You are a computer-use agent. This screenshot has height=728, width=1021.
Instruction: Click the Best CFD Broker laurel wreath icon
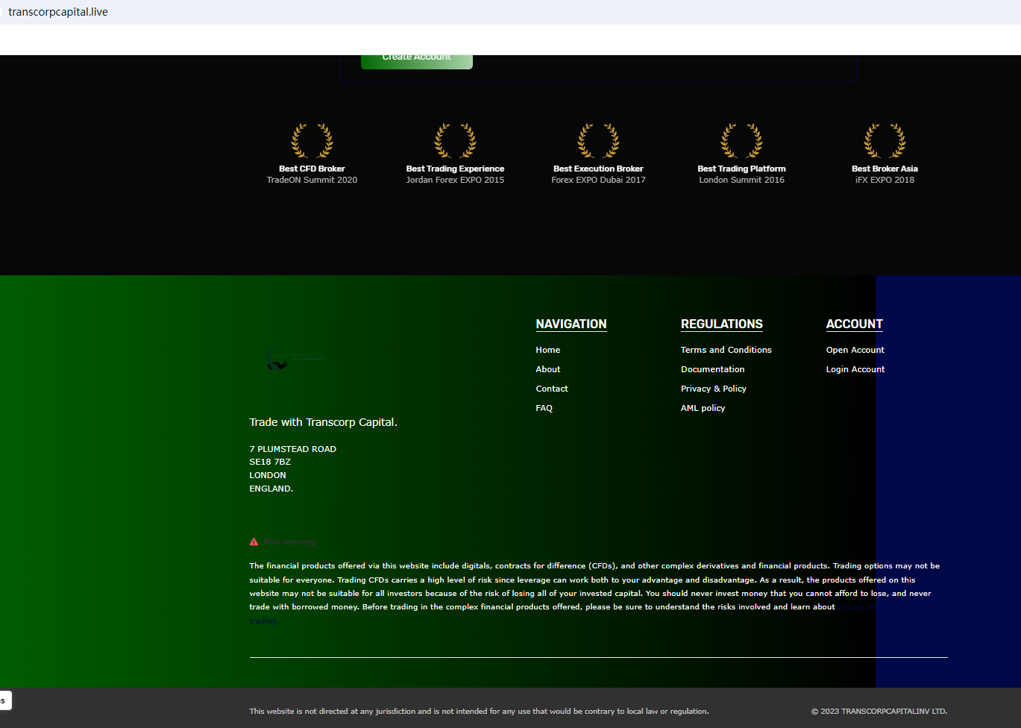(x=312, y=141)
